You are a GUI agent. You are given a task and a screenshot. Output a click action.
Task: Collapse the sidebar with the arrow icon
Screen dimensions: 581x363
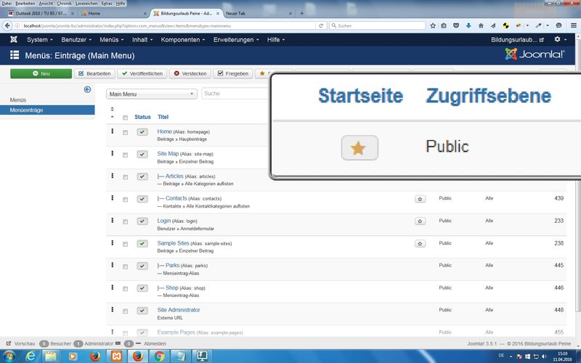tap(87, 89)
